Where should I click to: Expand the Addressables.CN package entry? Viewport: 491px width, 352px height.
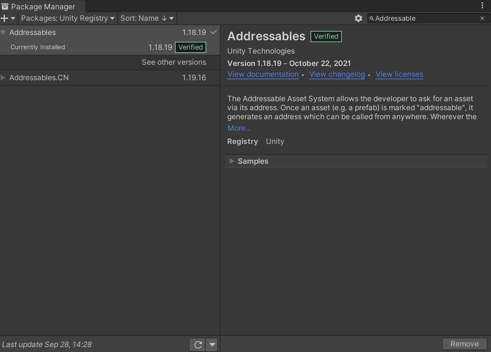coord(3,78)
